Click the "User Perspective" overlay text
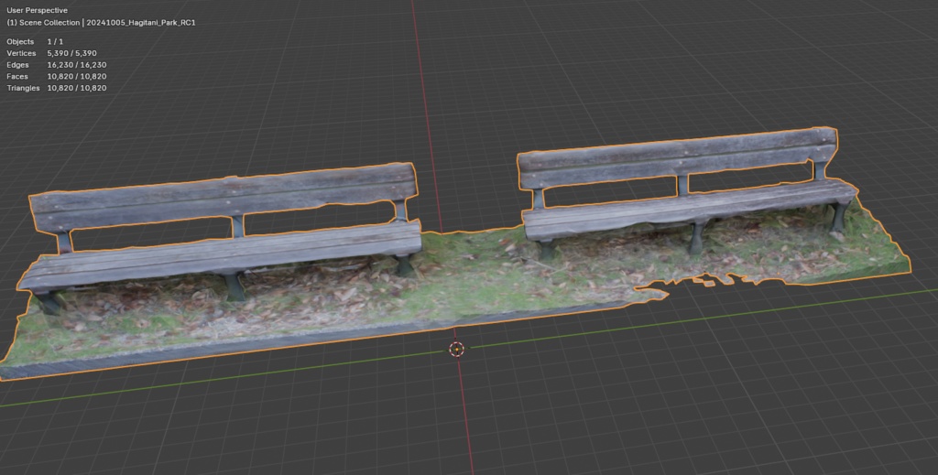This screenshot has width=938, height=475. [37, 10]
